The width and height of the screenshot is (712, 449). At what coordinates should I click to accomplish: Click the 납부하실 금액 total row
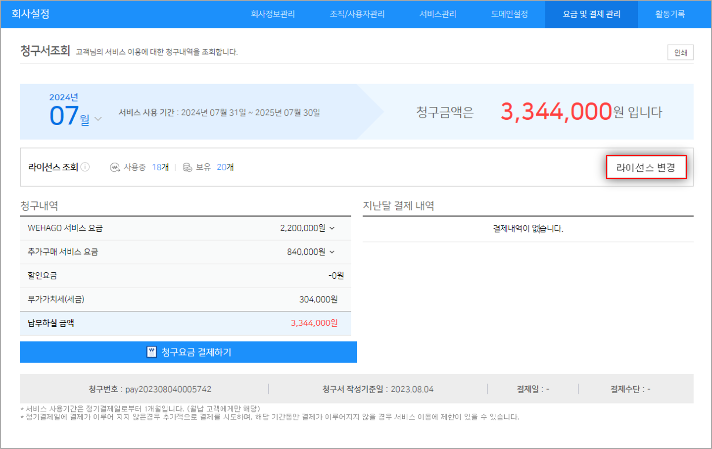pyautogui.click(x=185, y=323)
